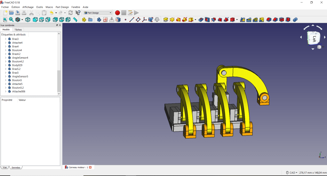Screen dimensions: 327x176
Task: Open the Part Design workbench dropdown
Action: [98, 13]
